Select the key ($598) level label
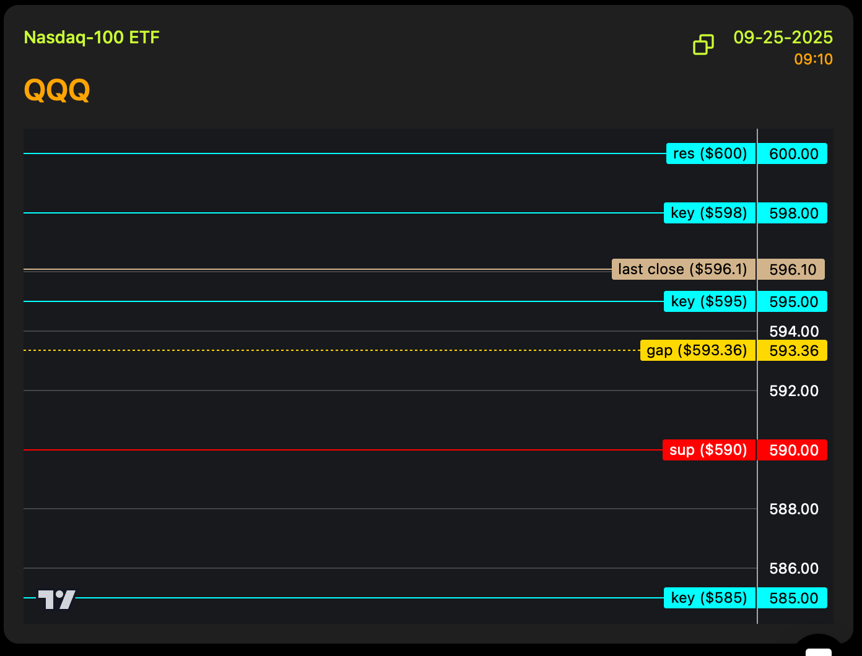Image resolution: width=862 pixels, height=656 pixels. click(709, 213)
